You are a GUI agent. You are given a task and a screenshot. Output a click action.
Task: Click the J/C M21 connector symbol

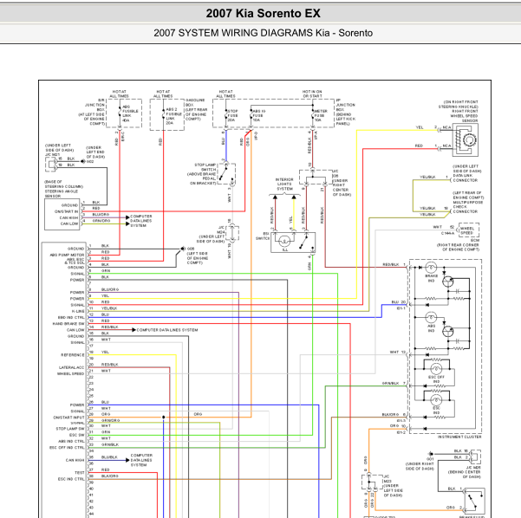[x=51, y=164]
